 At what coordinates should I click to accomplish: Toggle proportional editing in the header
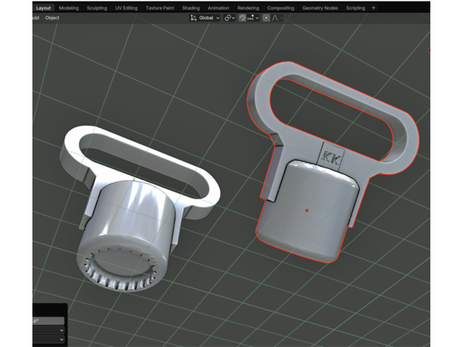(266, 18)
